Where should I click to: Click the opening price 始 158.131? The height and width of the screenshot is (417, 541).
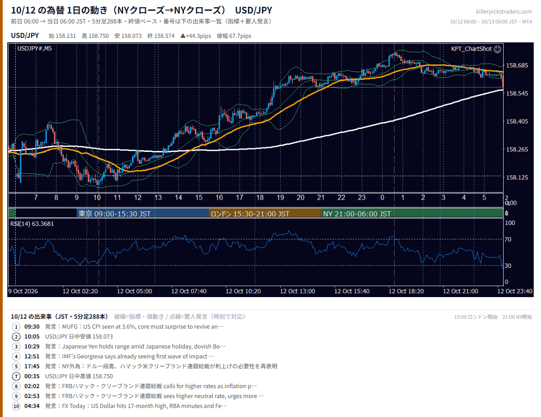[x=62, y=36]
